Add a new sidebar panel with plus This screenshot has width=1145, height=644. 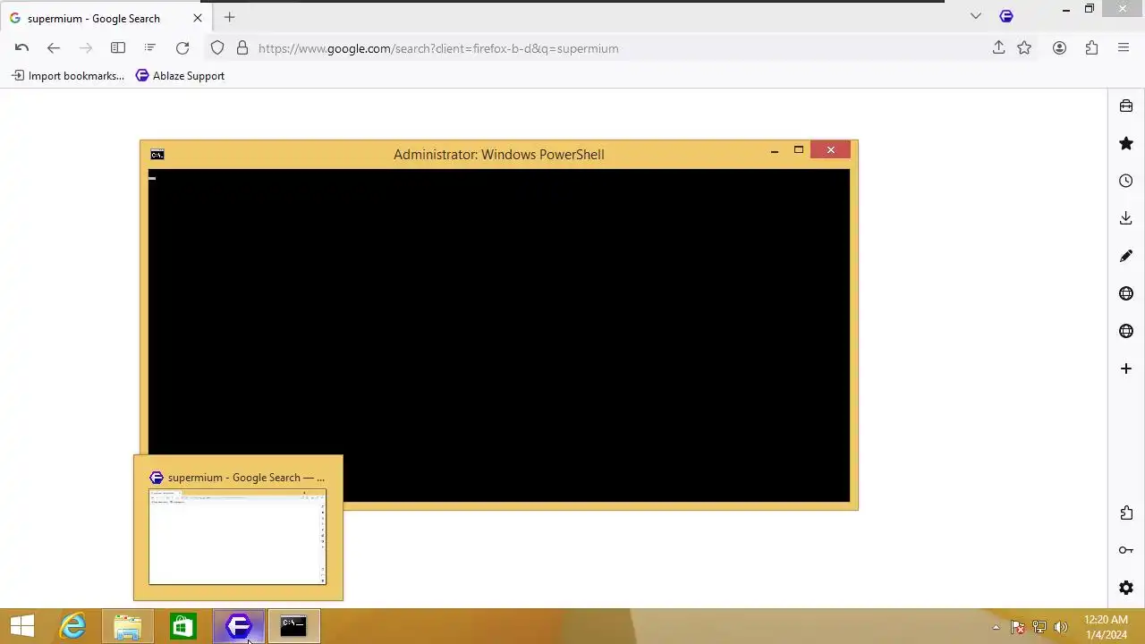pos(1126,369)
